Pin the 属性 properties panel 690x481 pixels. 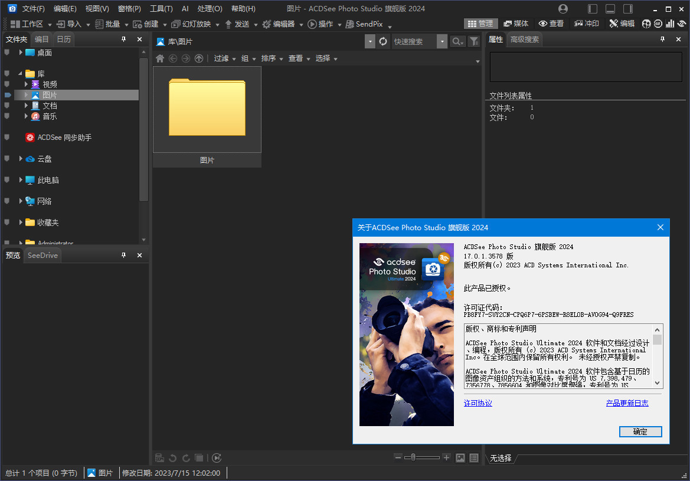pyautogui.click(x=662, y=40)
